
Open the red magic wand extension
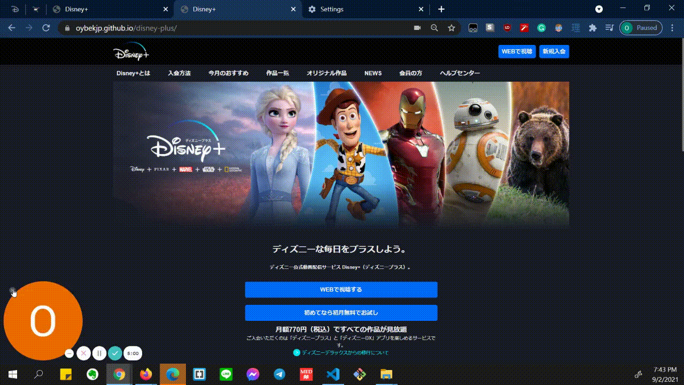[524, 28]
